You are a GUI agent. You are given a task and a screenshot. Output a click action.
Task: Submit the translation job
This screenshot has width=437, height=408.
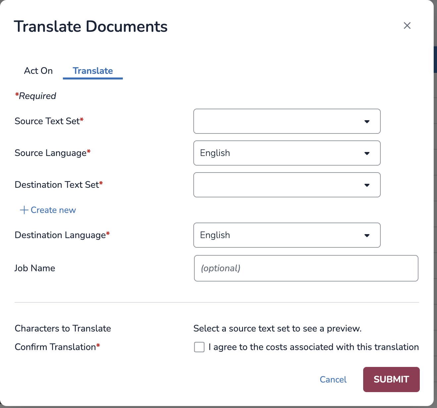click(x=391, y=380)
